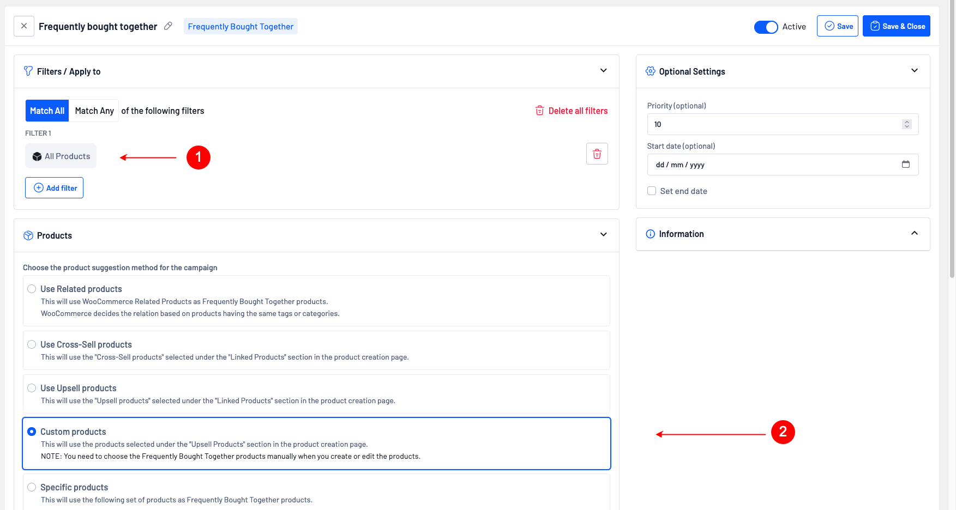Click the Optional Settings gear icon

650,71
